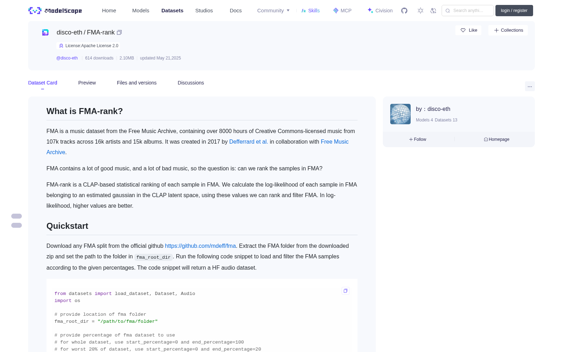Viewport: 563px width, 352px height.
Task: Copy dataset name disco-eth/FMA-rank icon
Action: coord(119,32)
